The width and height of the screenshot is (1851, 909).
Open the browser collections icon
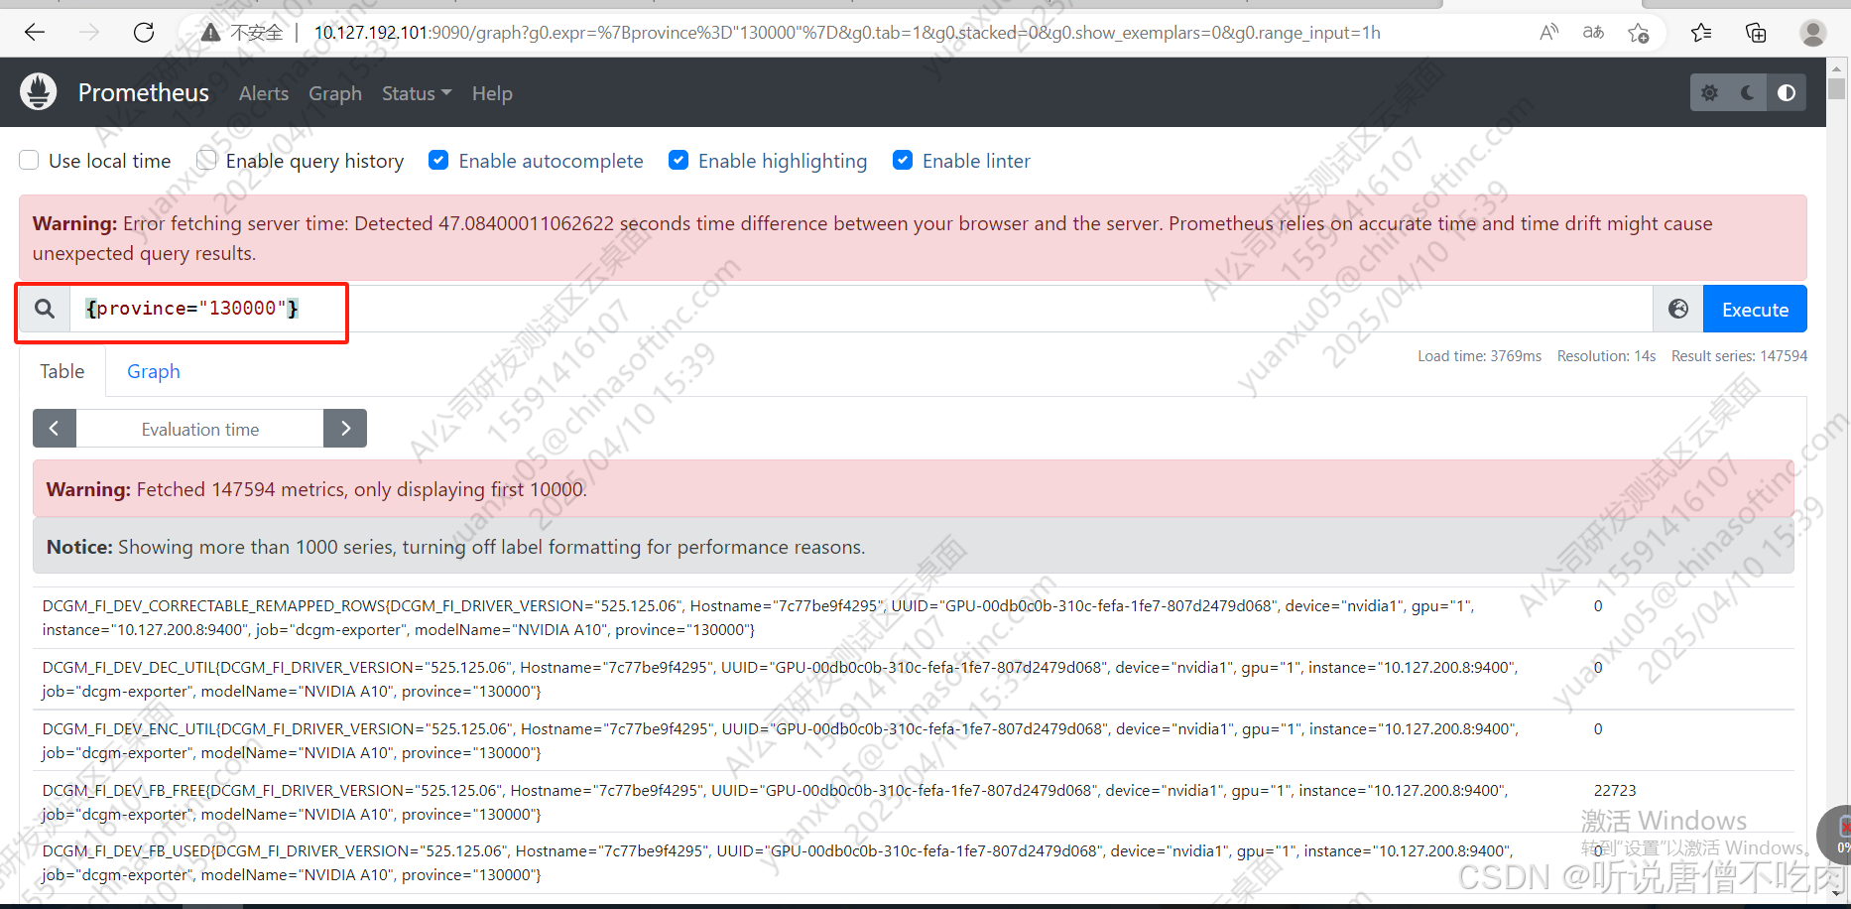click(1756, 33)
